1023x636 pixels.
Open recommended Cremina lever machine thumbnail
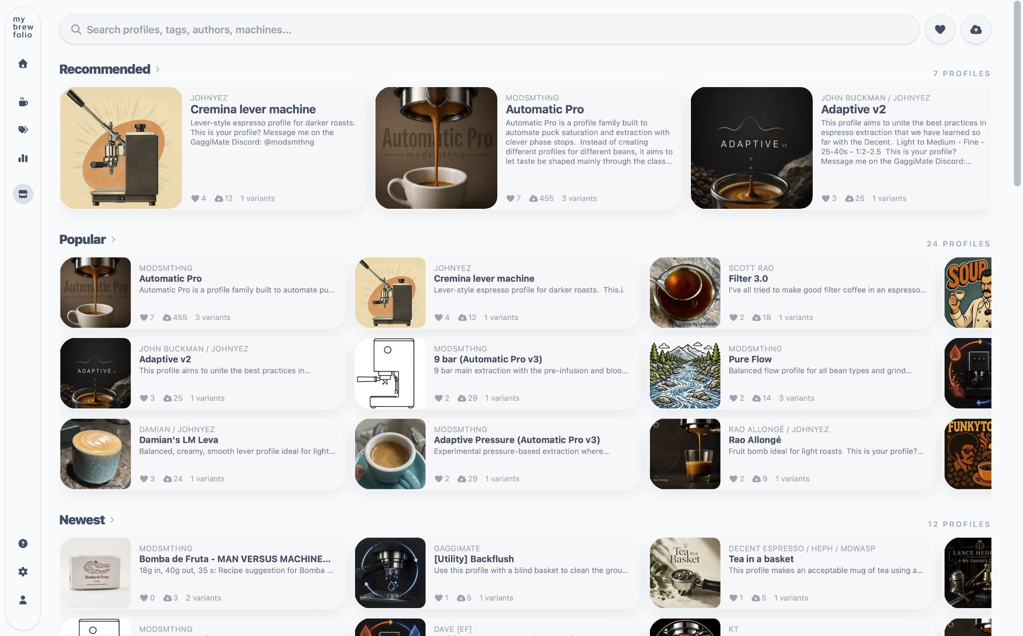pos(121,148)
